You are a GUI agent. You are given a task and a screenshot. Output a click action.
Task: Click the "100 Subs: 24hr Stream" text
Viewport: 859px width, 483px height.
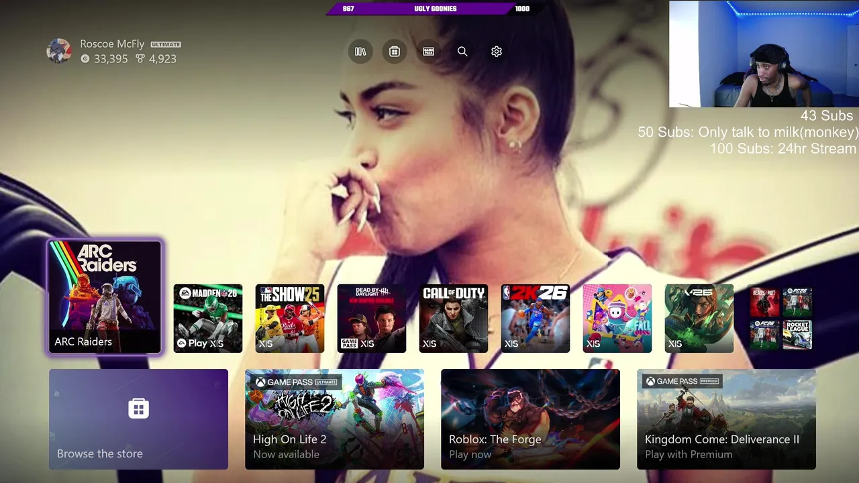pyautogui.click(x=783, y=149)
